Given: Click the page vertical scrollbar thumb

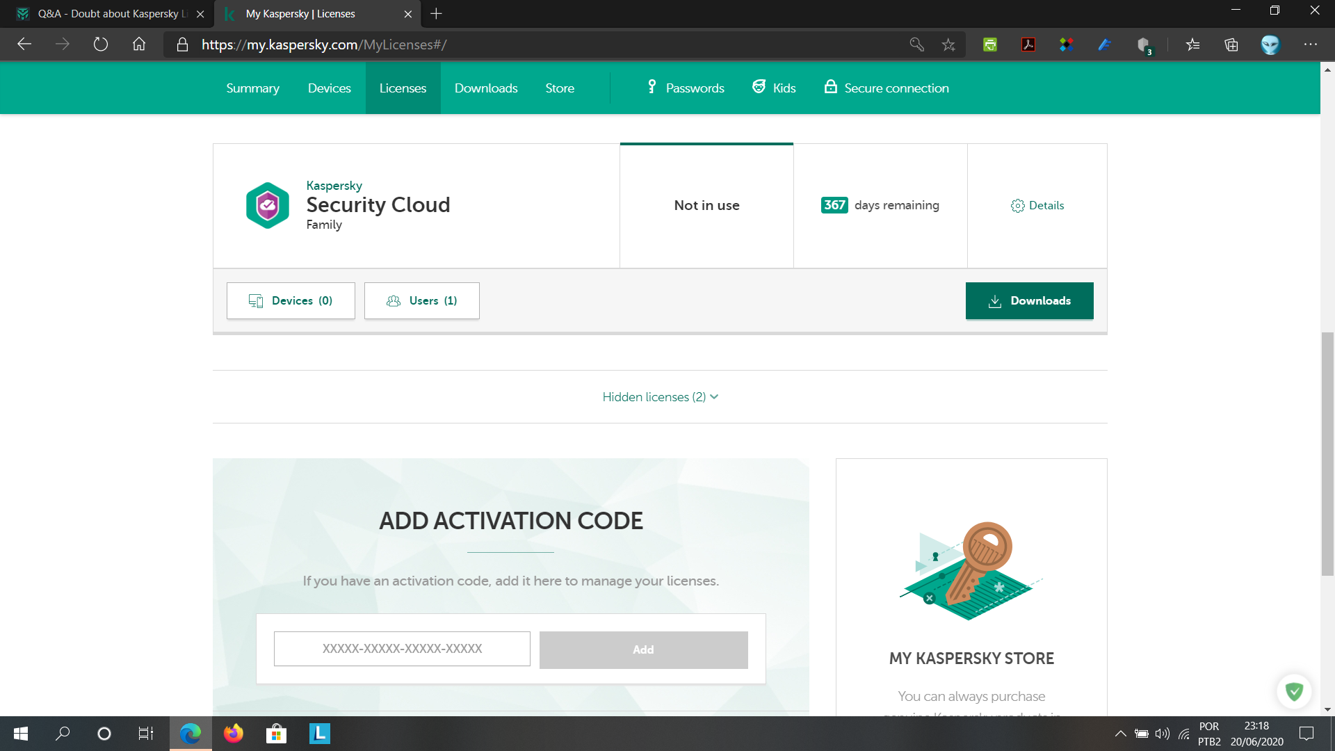Looking at the screenshot, I should pos(1327,452).
